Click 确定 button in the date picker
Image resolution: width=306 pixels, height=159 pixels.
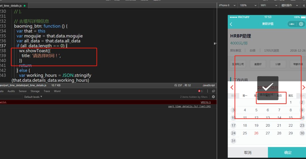287,152
